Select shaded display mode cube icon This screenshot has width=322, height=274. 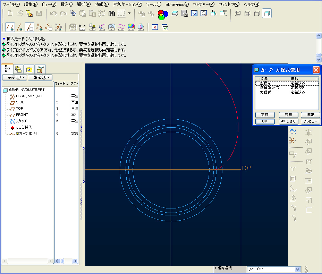point(266,14)
